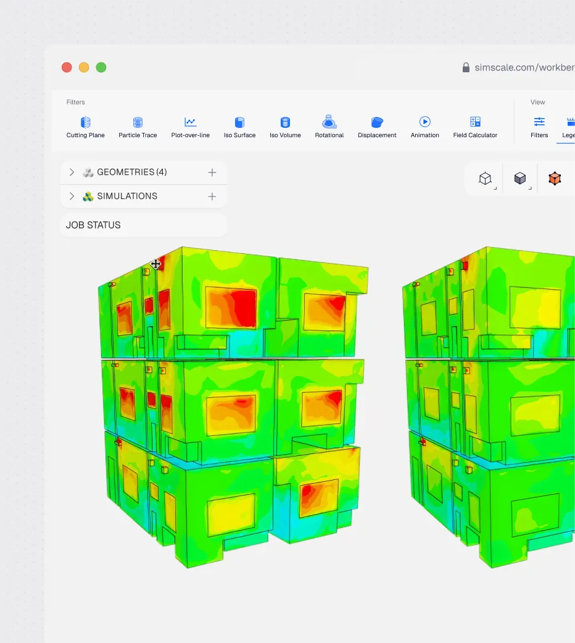Viewport: 575px width, 643px height.
Task: Select the SIMULATIONS row
Action: 143,196
